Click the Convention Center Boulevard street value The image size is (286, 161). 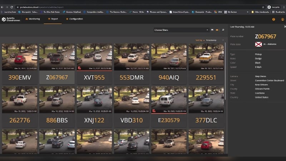point(270,80)
